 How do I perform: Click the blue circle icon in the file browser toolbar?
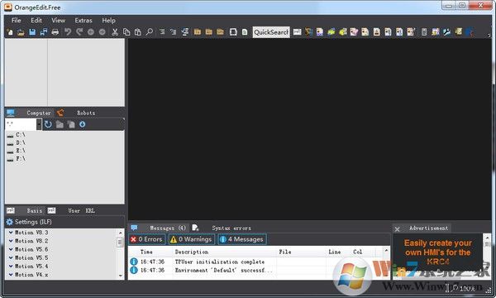coord(82,124)
